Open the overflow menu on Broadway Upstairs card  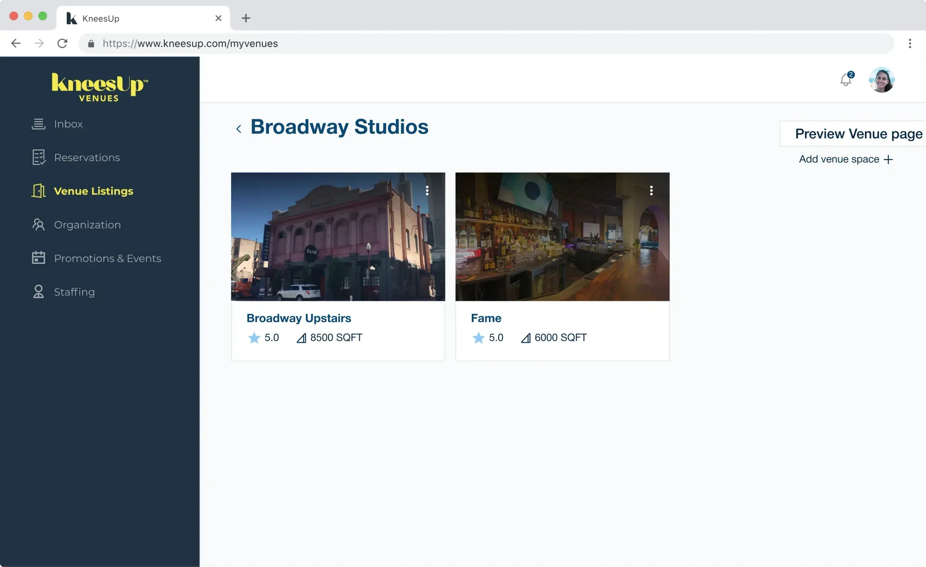(426, 190)
